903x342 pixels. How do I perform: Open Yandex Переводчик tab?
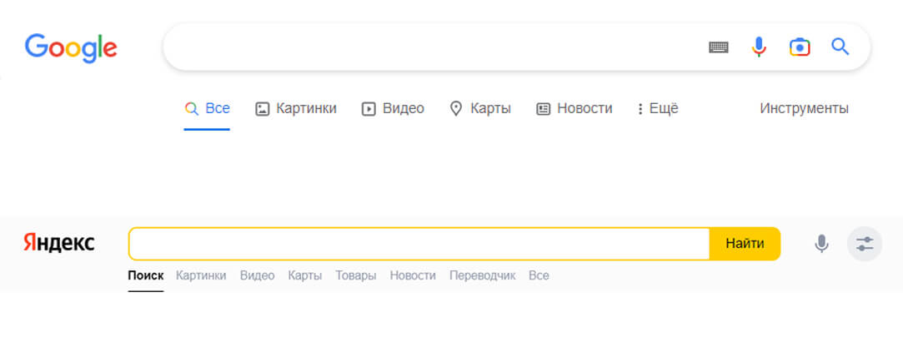click(x=482, y=275)
